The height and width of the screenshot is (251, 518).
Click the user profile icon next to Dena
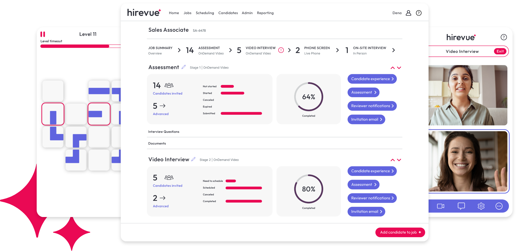[x=408, y=13]
